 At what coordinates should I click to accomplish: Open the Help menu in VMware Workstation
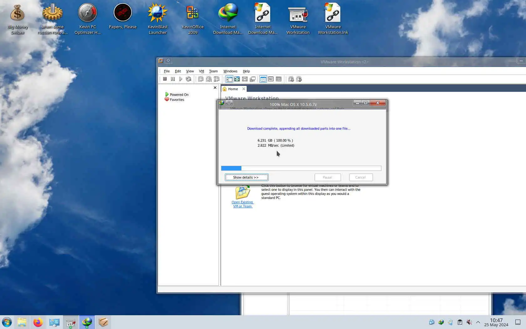[x=246, y=71]
